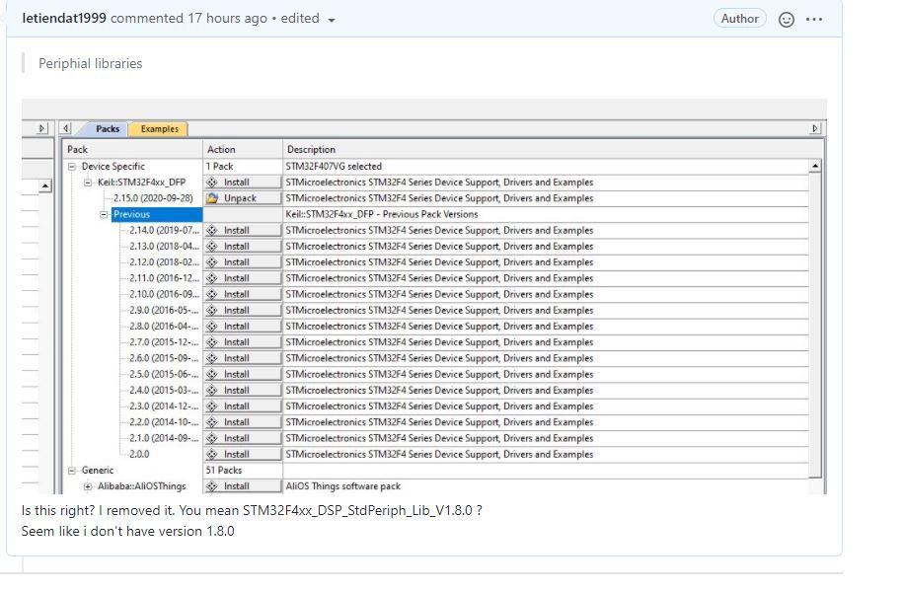
Task: Click the packs list vertical scrollbar track
Action: coord(815,323)
